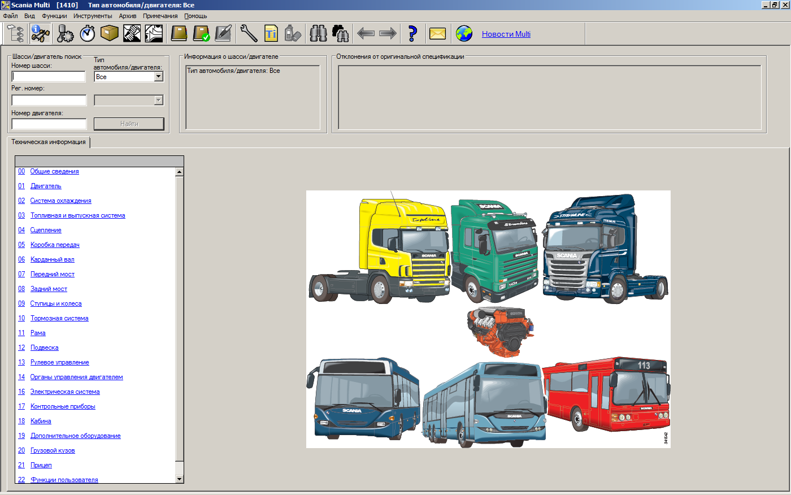This screenshot has width=791, height=495.
Task: Click the binoculars icon with dark silhouettes
Action: click(340, 34)
